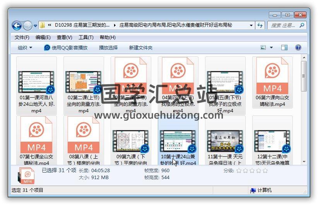Click the scrollbar up arrow
Image resolution: width=318 pixels, height=205 pixels.
click(304, 58)
